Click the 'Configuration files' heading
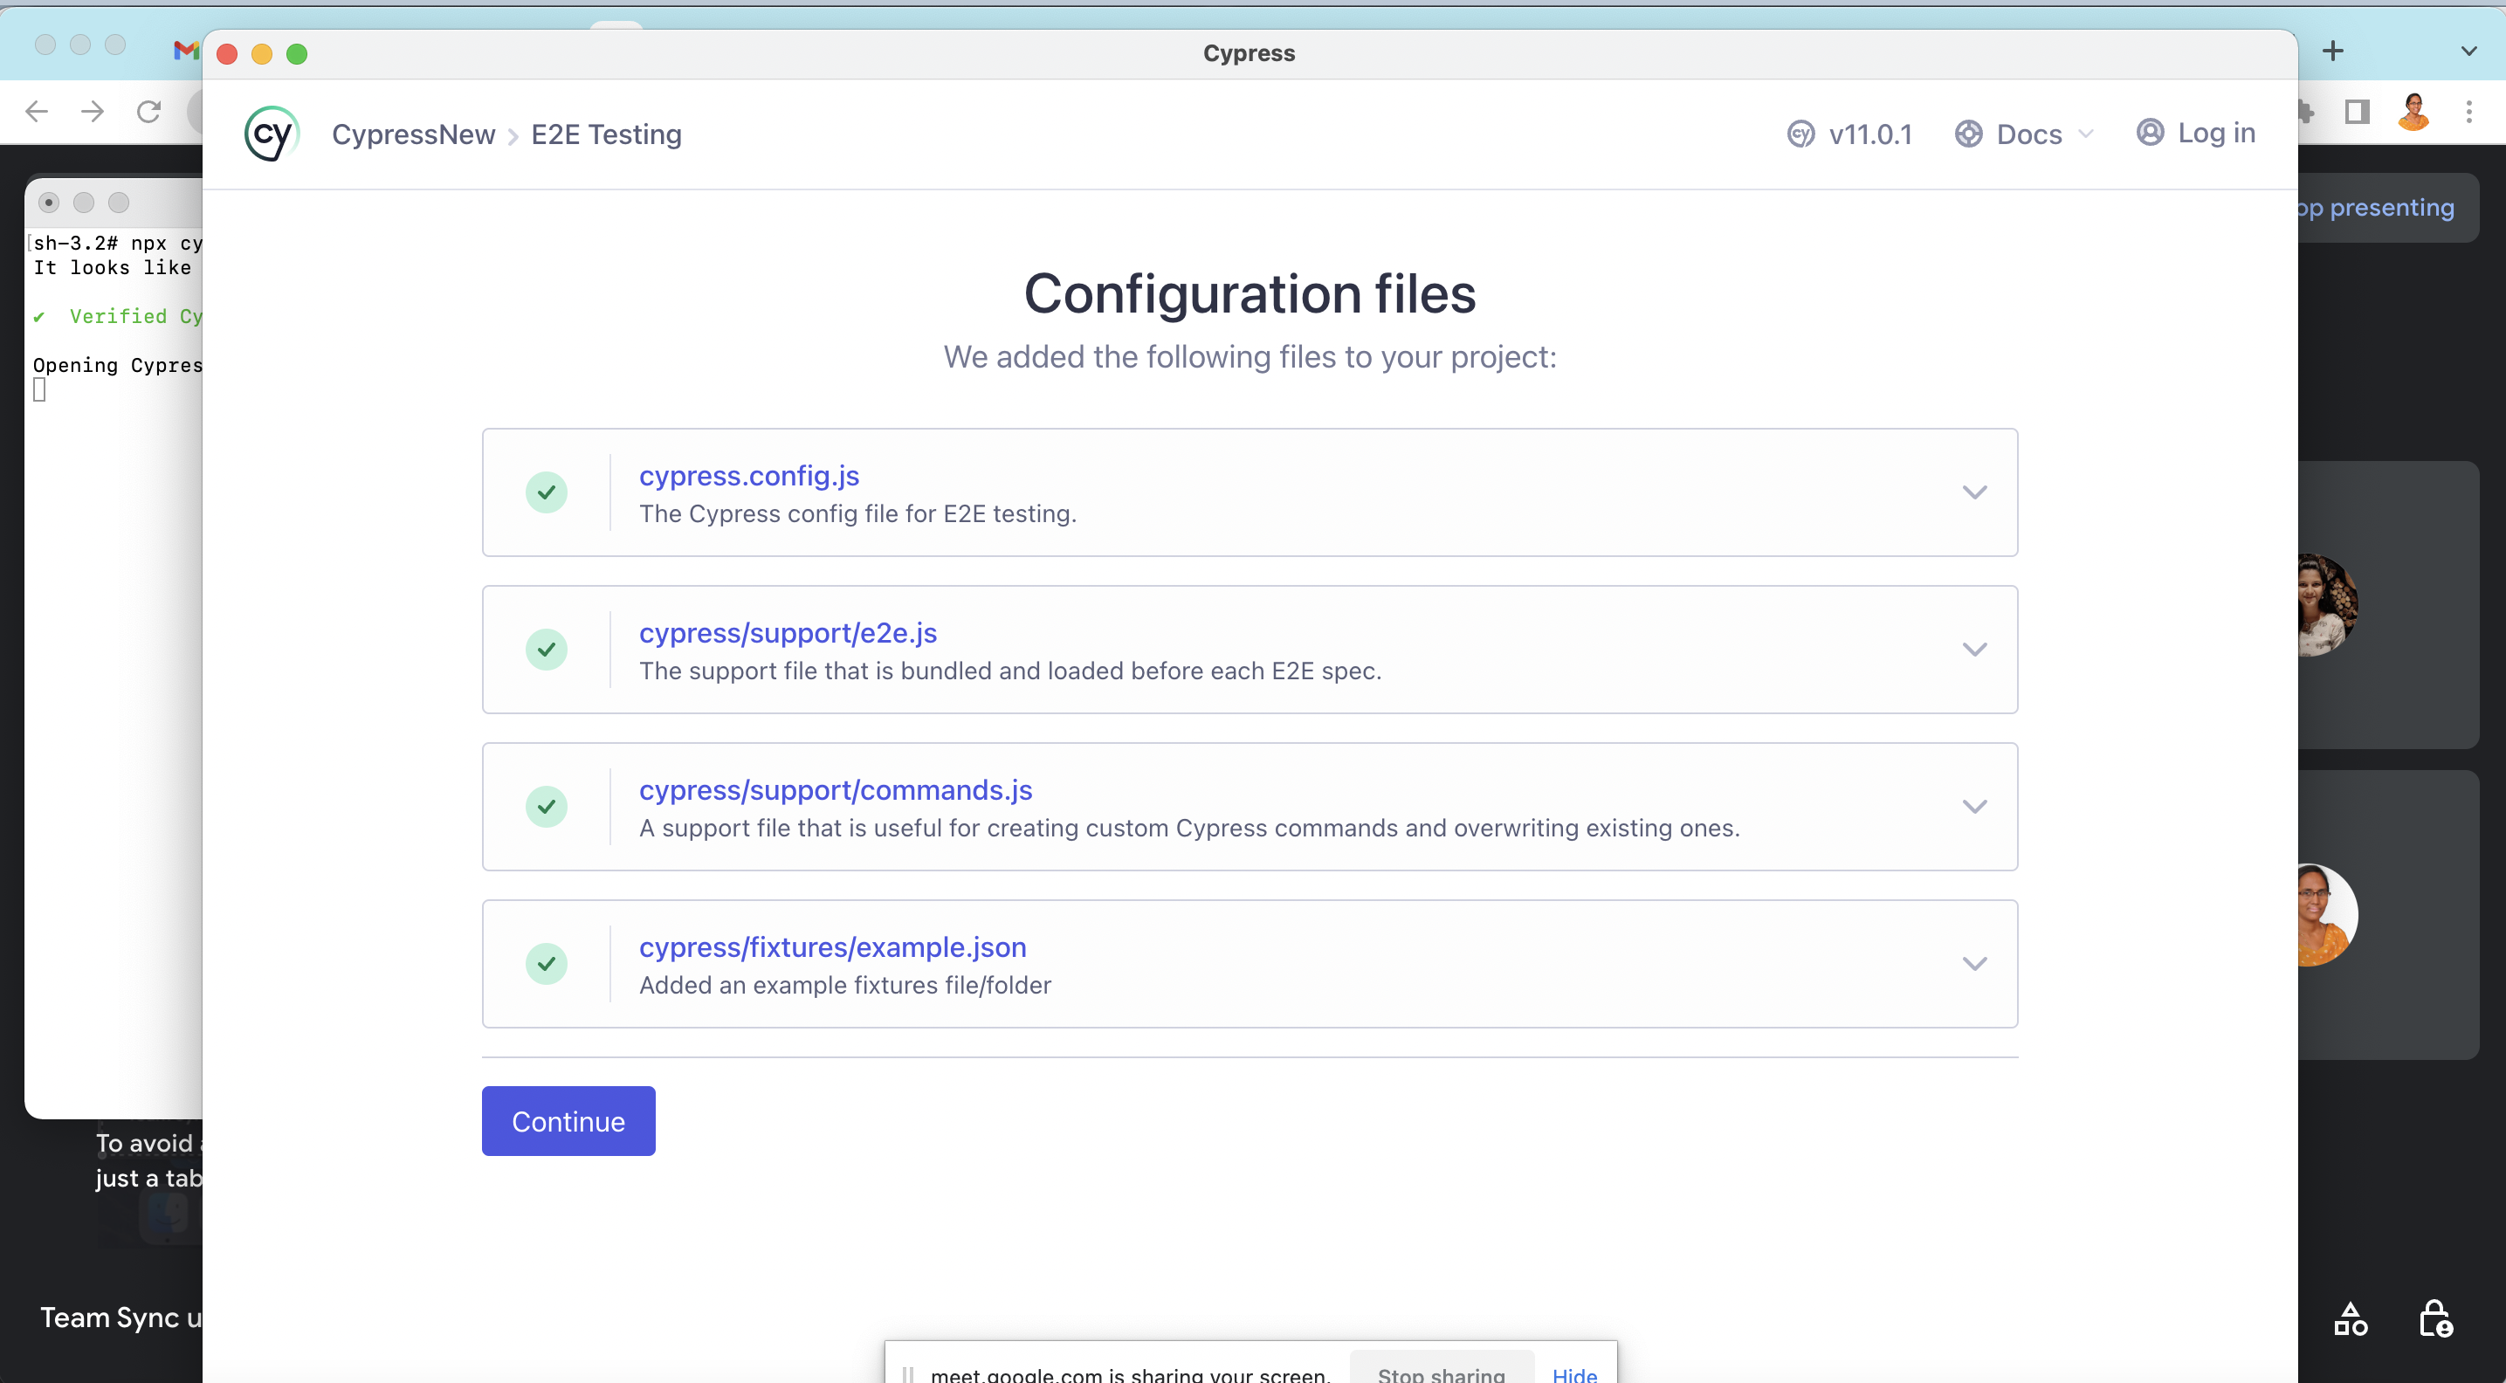The image size is (2506, 1383). pos(1250,292)
